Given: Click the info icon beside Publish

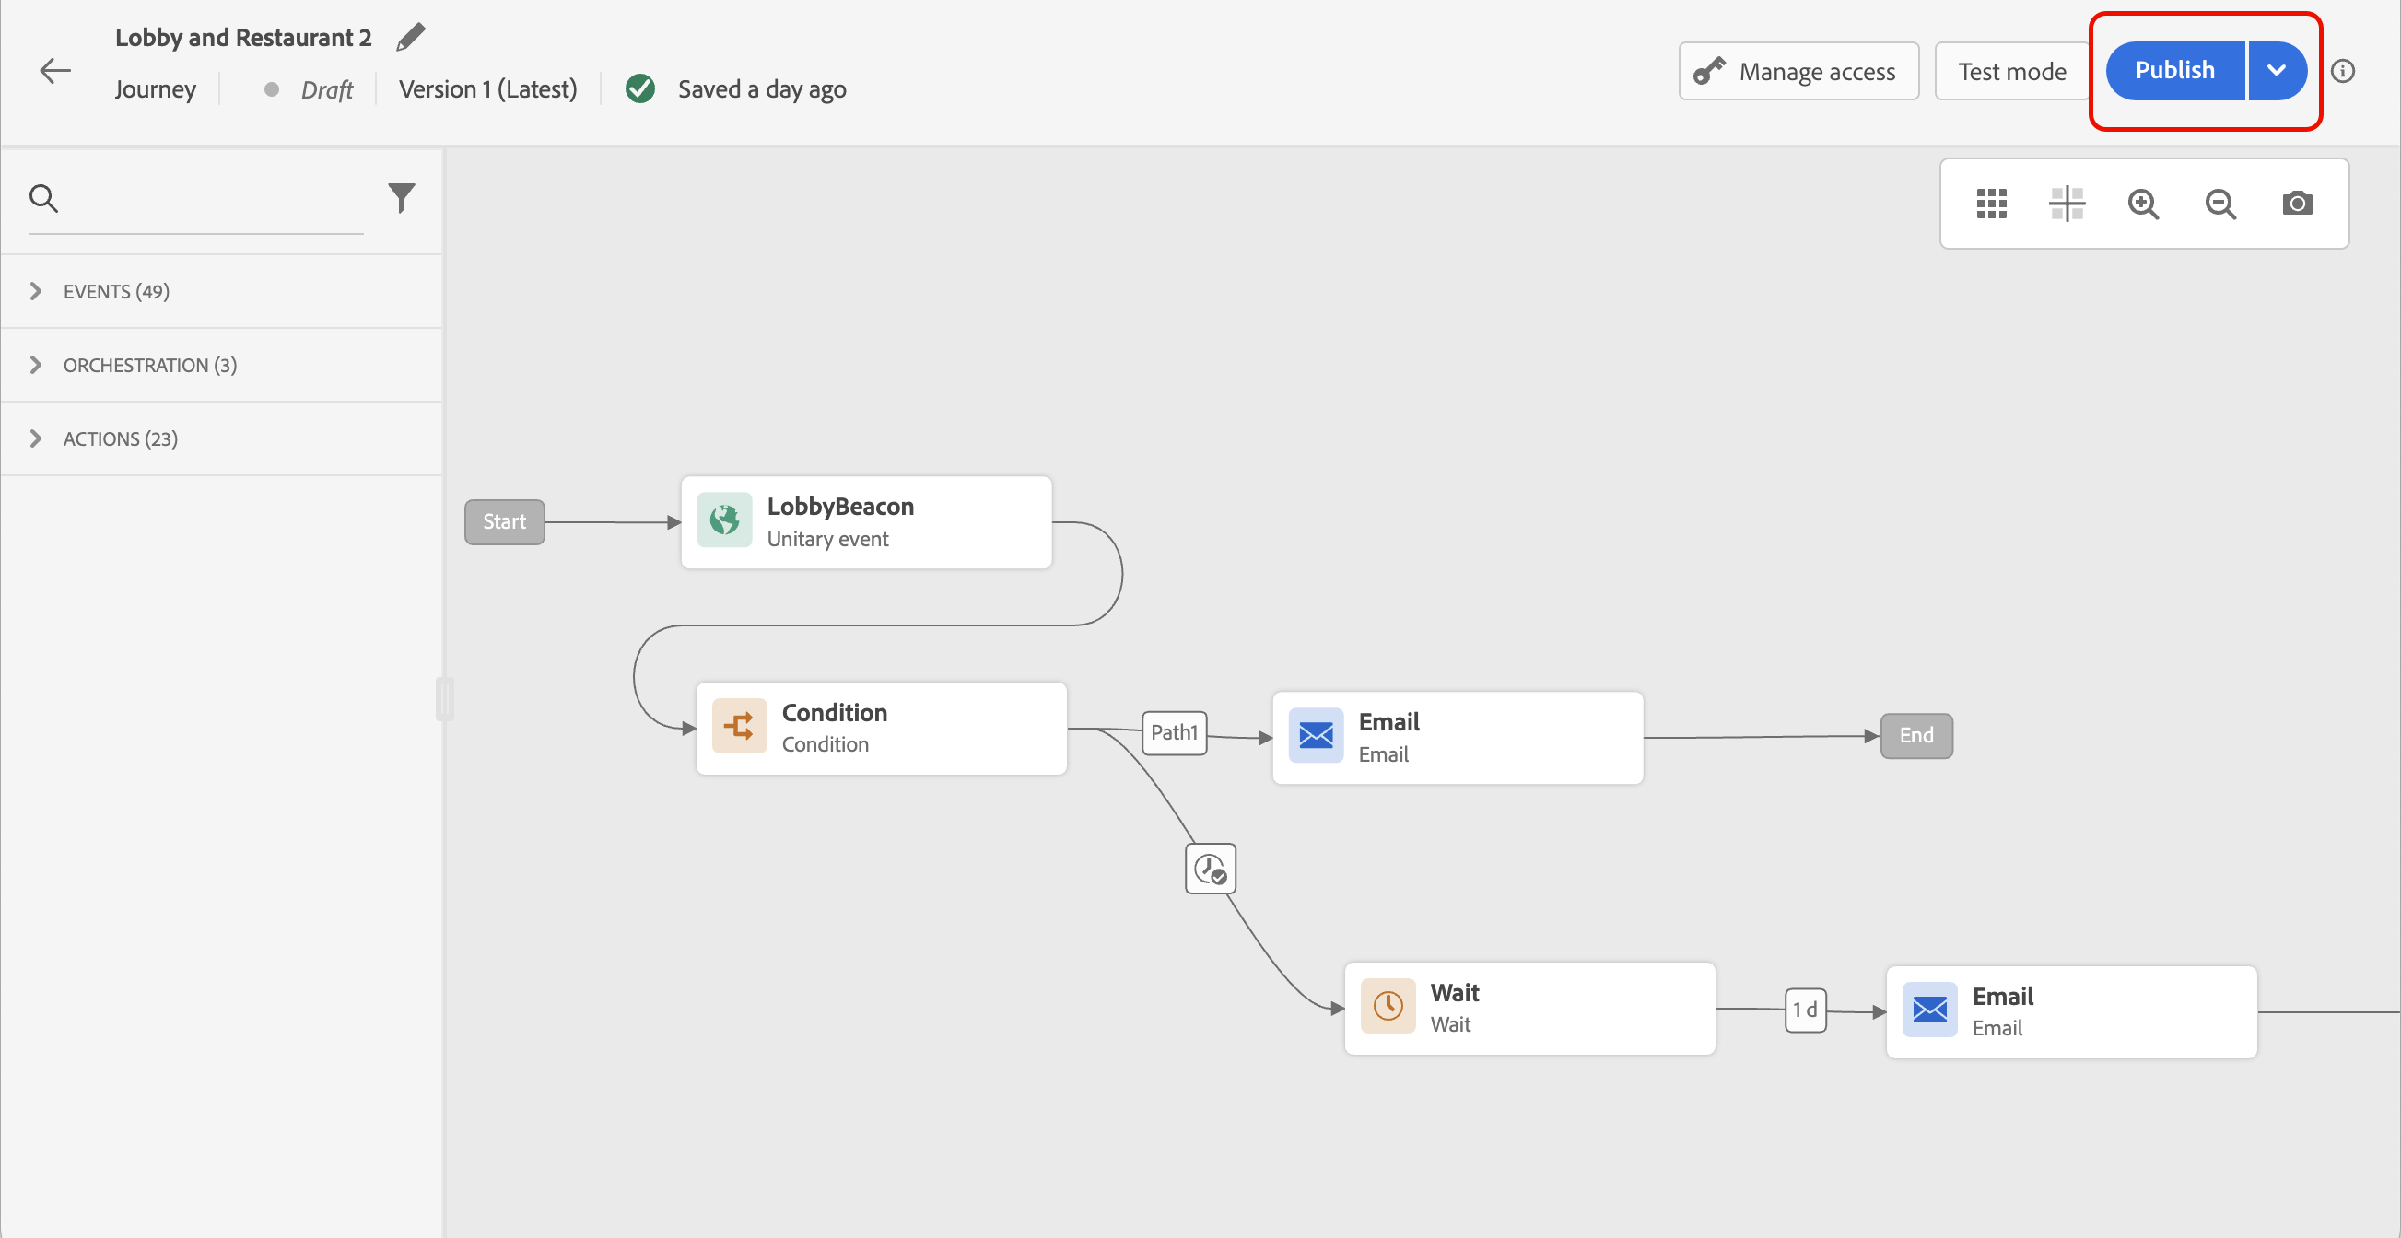Looking at the screenshot, I should (2342, 71).
